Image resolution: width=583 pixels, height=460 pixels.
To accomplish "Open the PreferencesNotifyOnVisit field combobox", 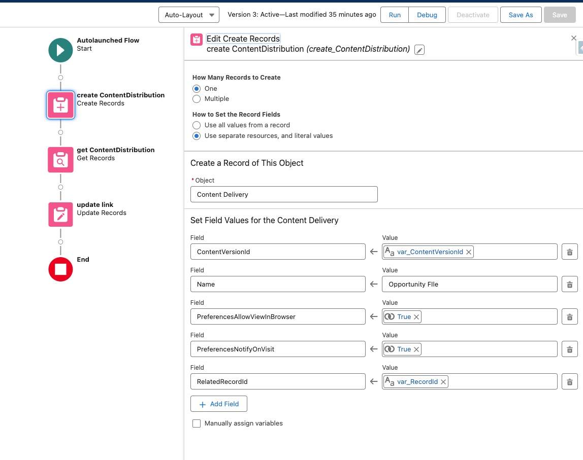I will pyautogui.click(x=278, y=349).
